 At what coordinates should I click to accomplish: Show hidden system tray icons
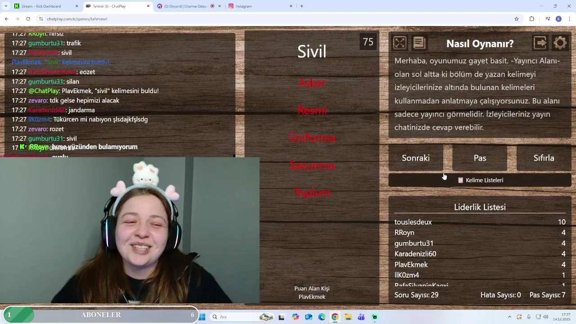tap(509, 317)
